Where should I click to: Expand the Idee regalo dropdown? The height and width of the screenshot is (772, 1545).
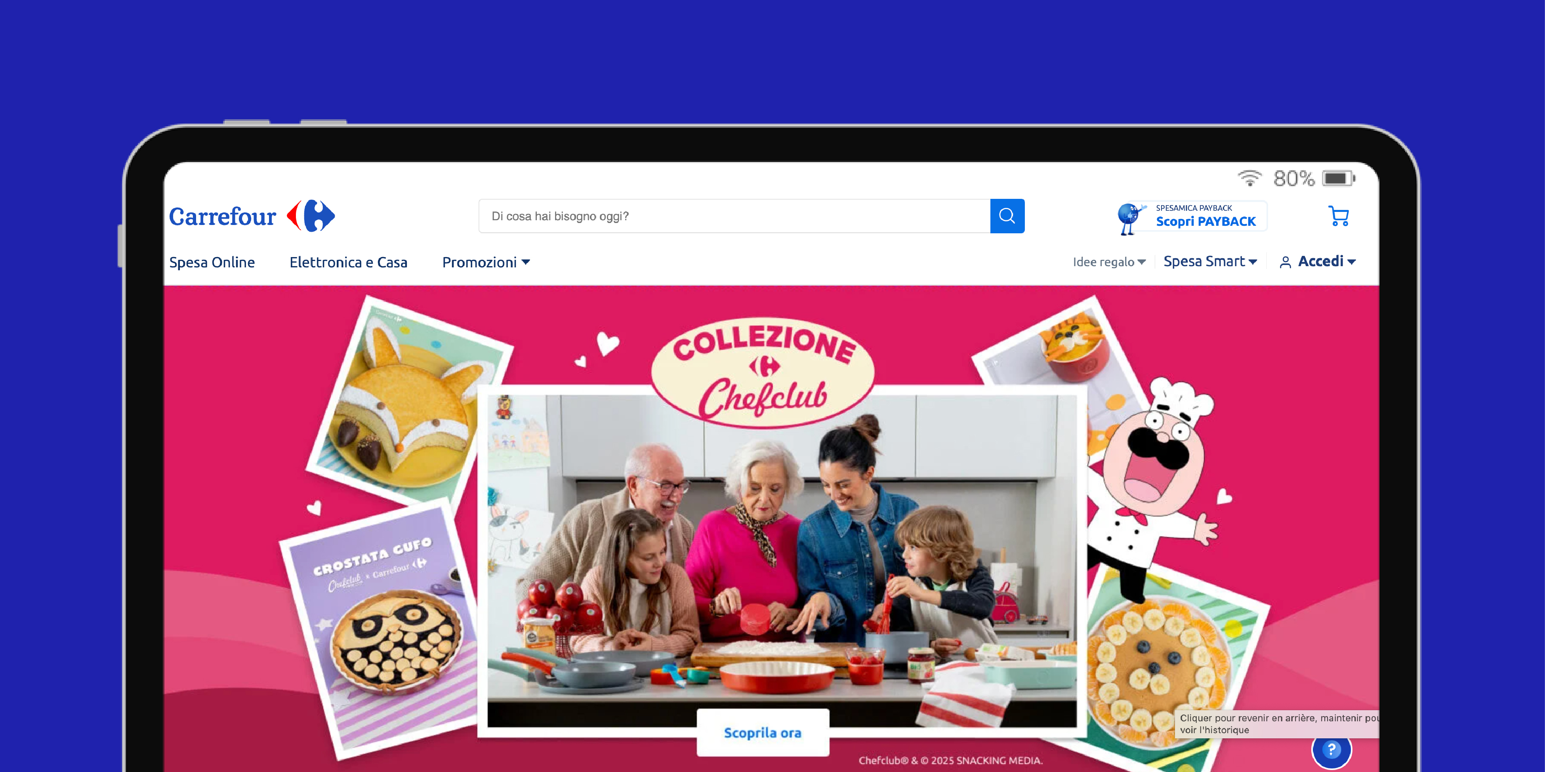click(1109, 262)
